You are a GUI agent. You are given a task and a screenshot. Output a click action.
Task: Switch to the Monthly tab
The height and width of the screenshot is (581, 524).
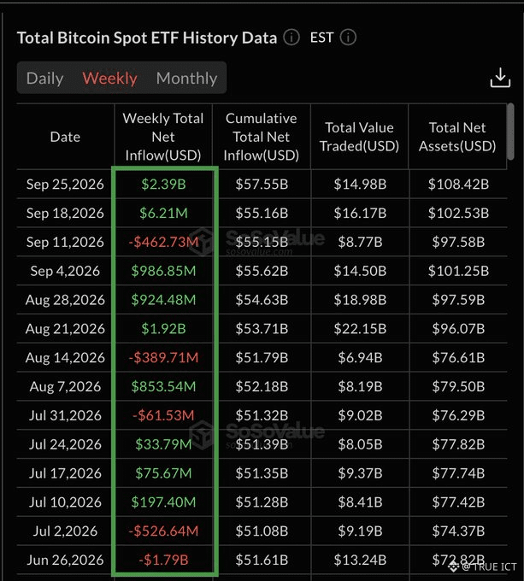pos(186,79)
